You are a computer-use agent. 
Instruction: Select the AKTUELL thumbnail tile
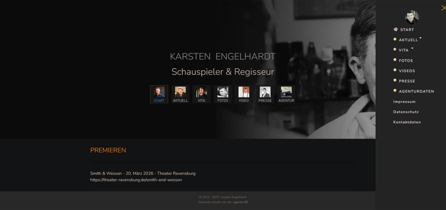[x=180, y=95]
